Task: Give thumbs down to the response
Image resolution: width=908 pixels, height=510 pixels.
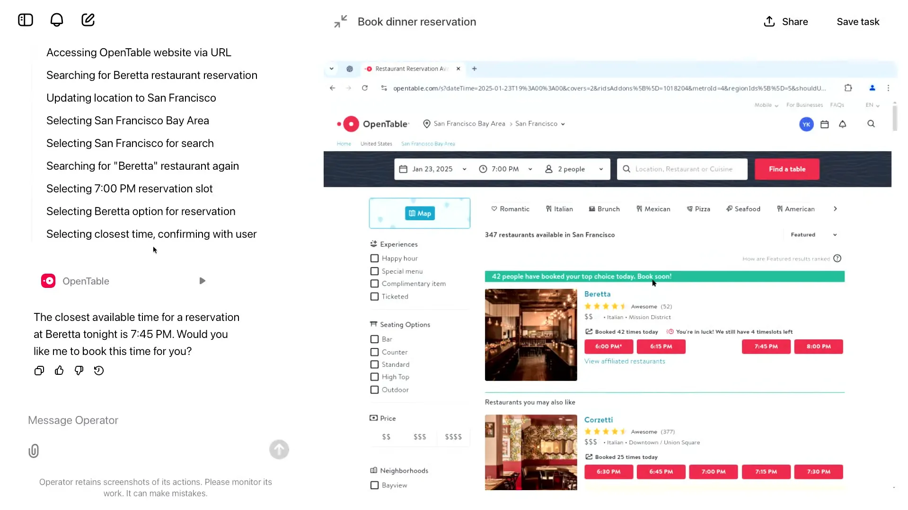Action: 79,371
